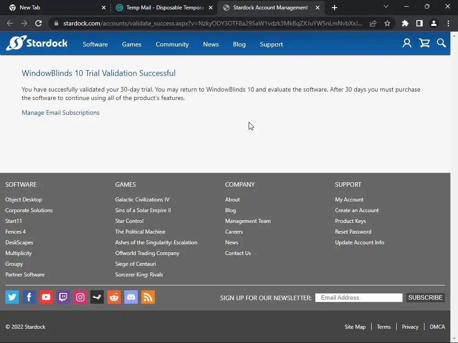Go back with the browser back arrow
Image resolution: width=458 pixels, height=343 pixels.
click(10, 23)
